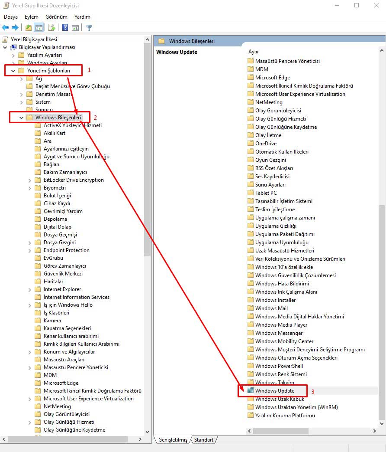Image resolution: width=386 pixels, height=452 pixels.
Task: Click folder icon beside EvGrubu in tree
Action: tap(38, 258)
